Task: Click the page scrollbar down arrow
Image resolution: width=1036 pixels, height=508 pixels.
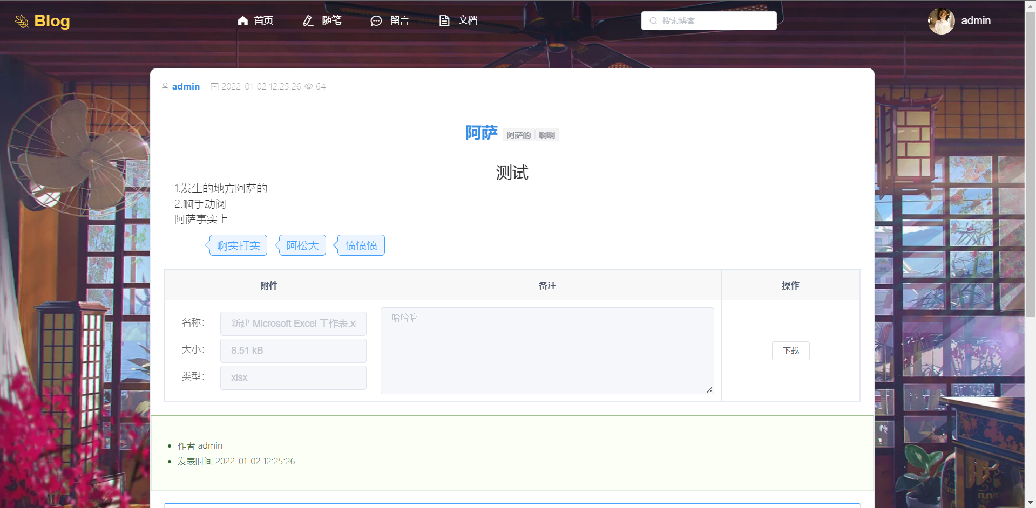Action: pyautogui.click(x=1030, y=503)
